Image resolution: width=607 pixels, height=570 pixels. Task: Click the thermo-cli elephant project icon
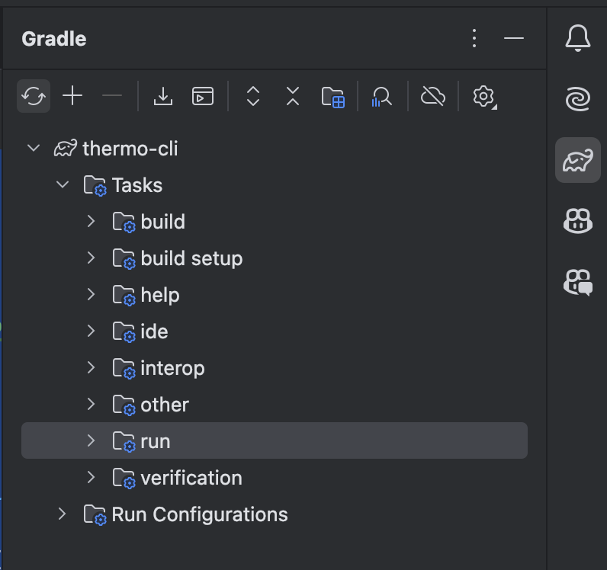click(66, 148)
